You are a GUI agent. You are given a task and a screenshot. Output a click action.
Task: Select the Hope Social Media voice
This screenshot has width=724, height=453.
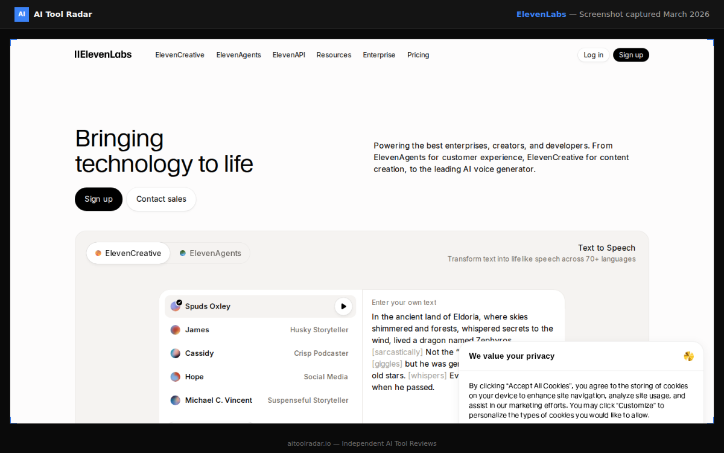point(260,377)
